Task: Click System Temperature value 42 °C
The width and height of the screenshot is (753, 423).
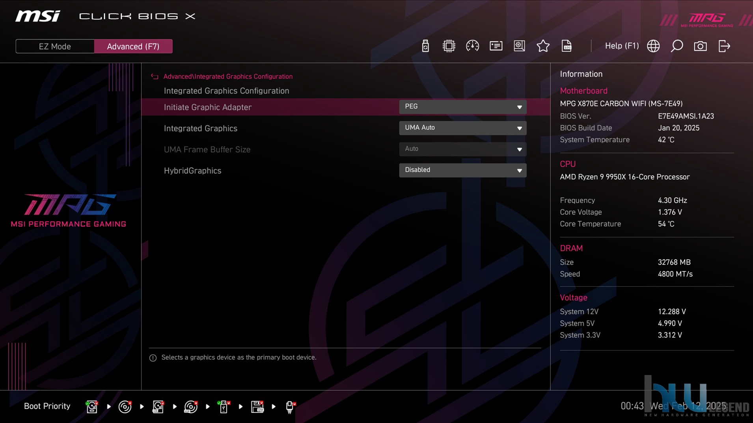Action: [666, 140]
